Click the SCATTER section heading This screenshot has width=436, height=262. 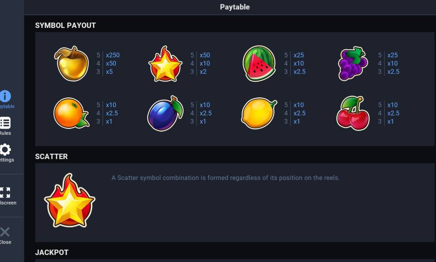tap(51, 156)
